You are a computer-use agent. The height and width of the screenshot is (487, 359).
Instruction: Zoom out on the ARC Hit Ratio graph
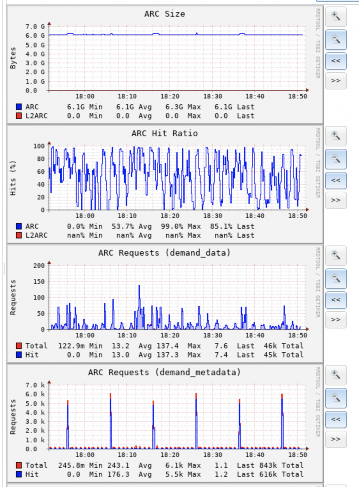tap(335, 159)
